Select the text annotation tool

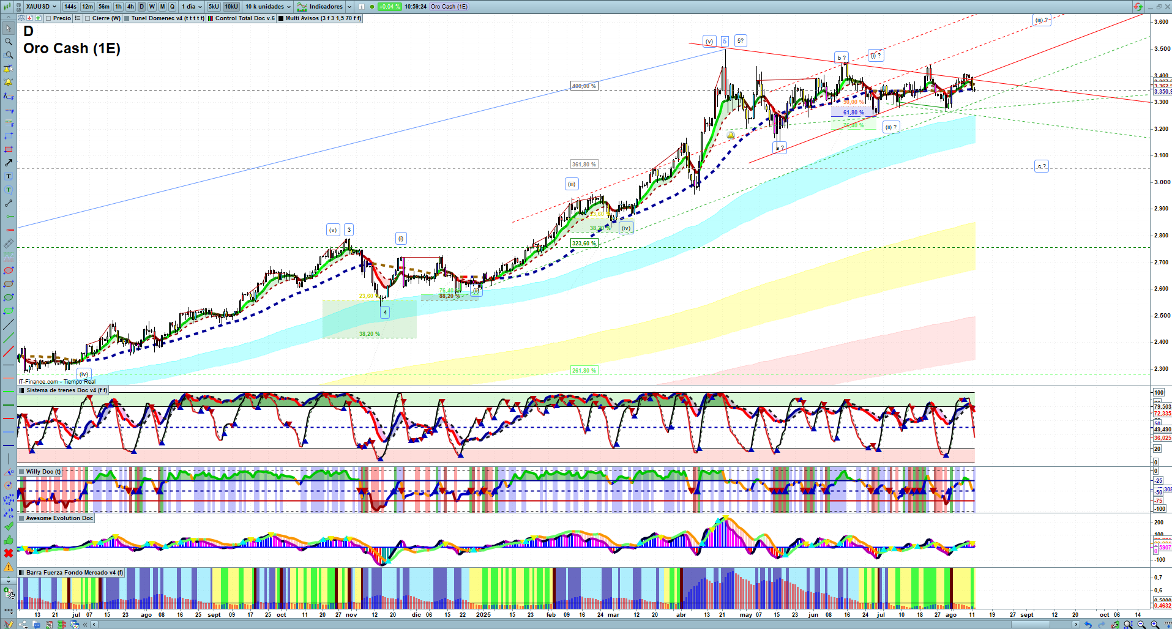(8, 176)
